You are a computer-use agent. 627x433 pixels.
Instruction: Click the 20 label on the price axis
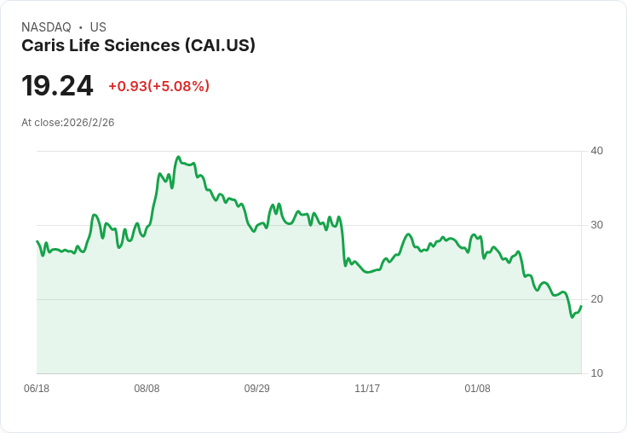click(x=597, y=299)
